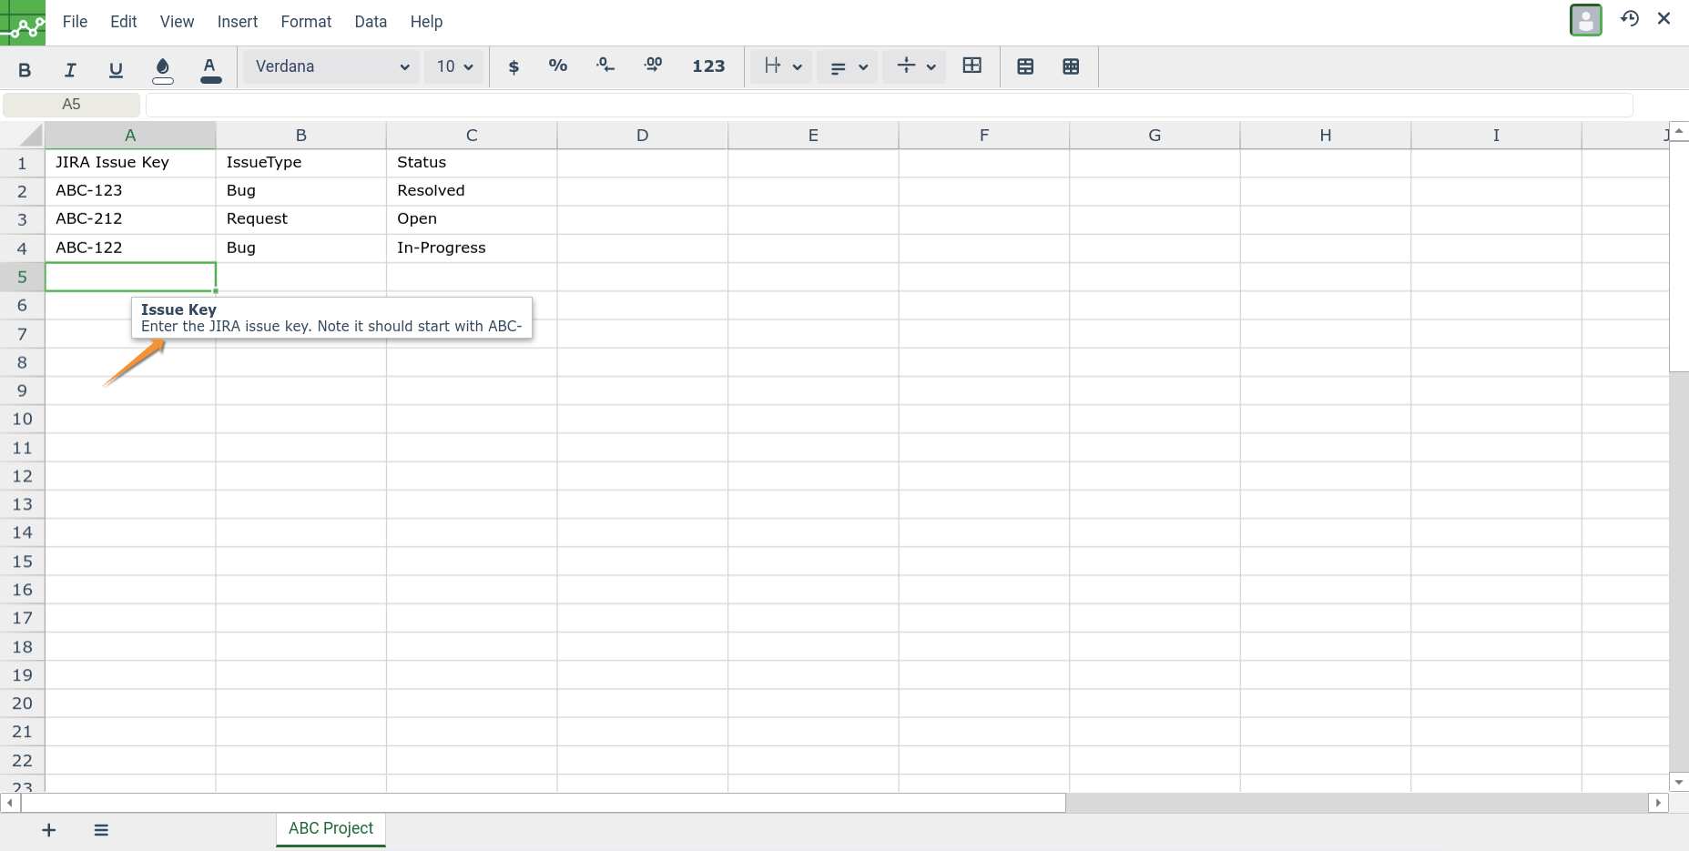Select column D header
The width and height of the screenshot is (1689, 851).
(x=643, y=136)
